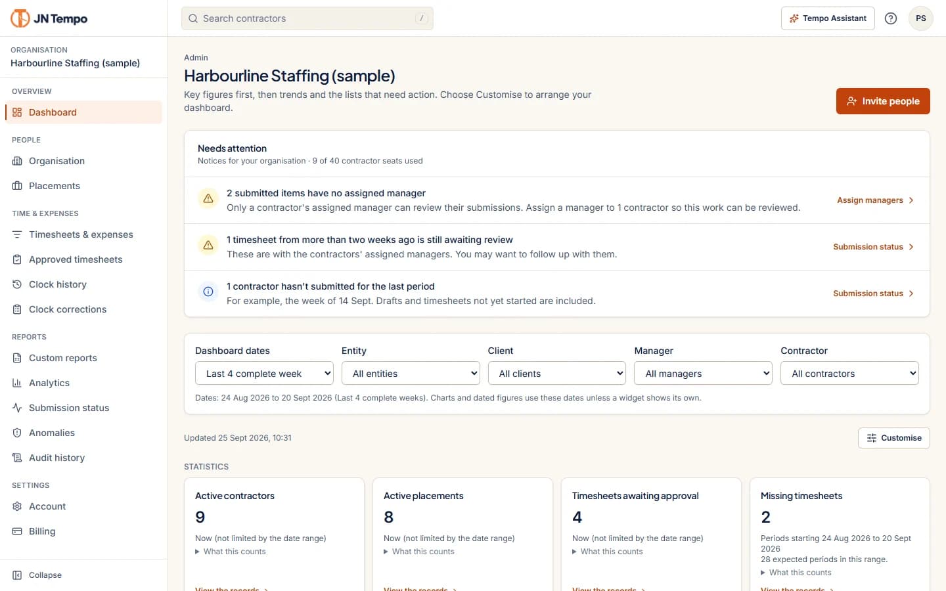Open Audit history from the sidebar
This screenshot has width=946, height=591.
83,458
